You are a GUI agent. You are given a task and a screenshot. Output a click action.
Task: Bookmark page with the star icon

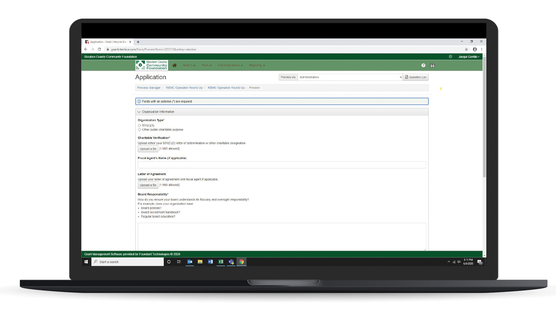pos(466,49)
